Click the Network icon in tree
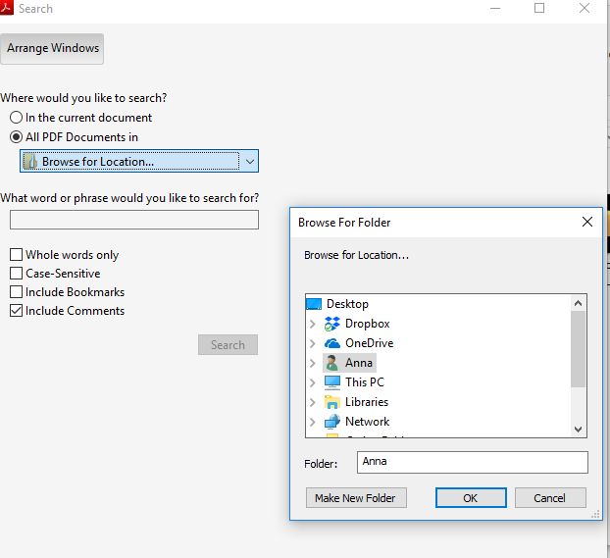Viewport: 610px width, 558px height. click(x=331, y=422)
